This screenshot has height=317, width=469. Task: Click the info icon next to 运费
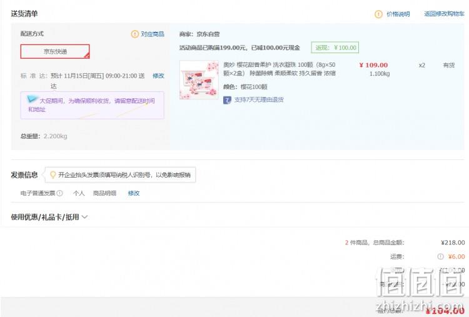pyautogui.click(x=440, y=256)
